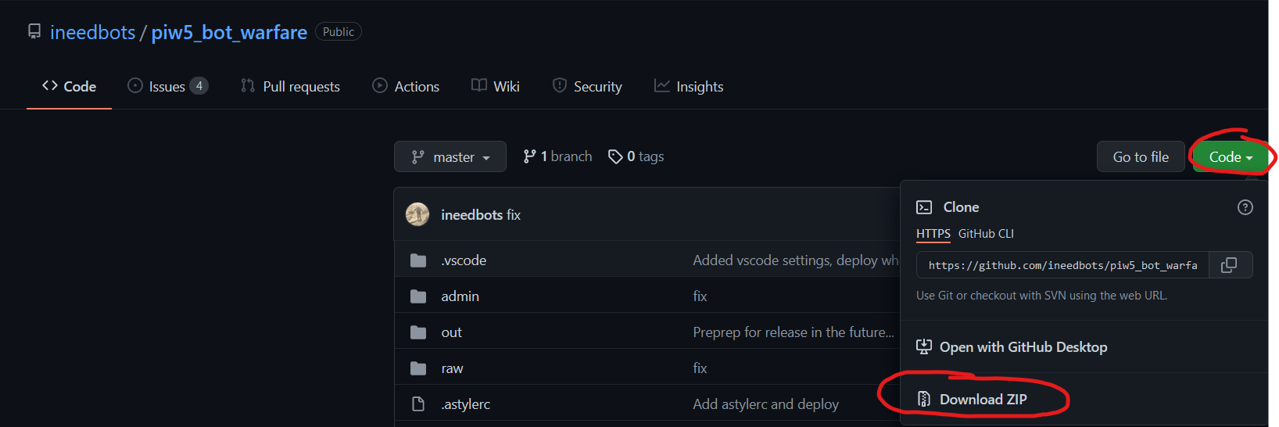This screenshot has width=1279, height=427.
Task: Click the .vscode folder icon
Action: click(418, 260)
